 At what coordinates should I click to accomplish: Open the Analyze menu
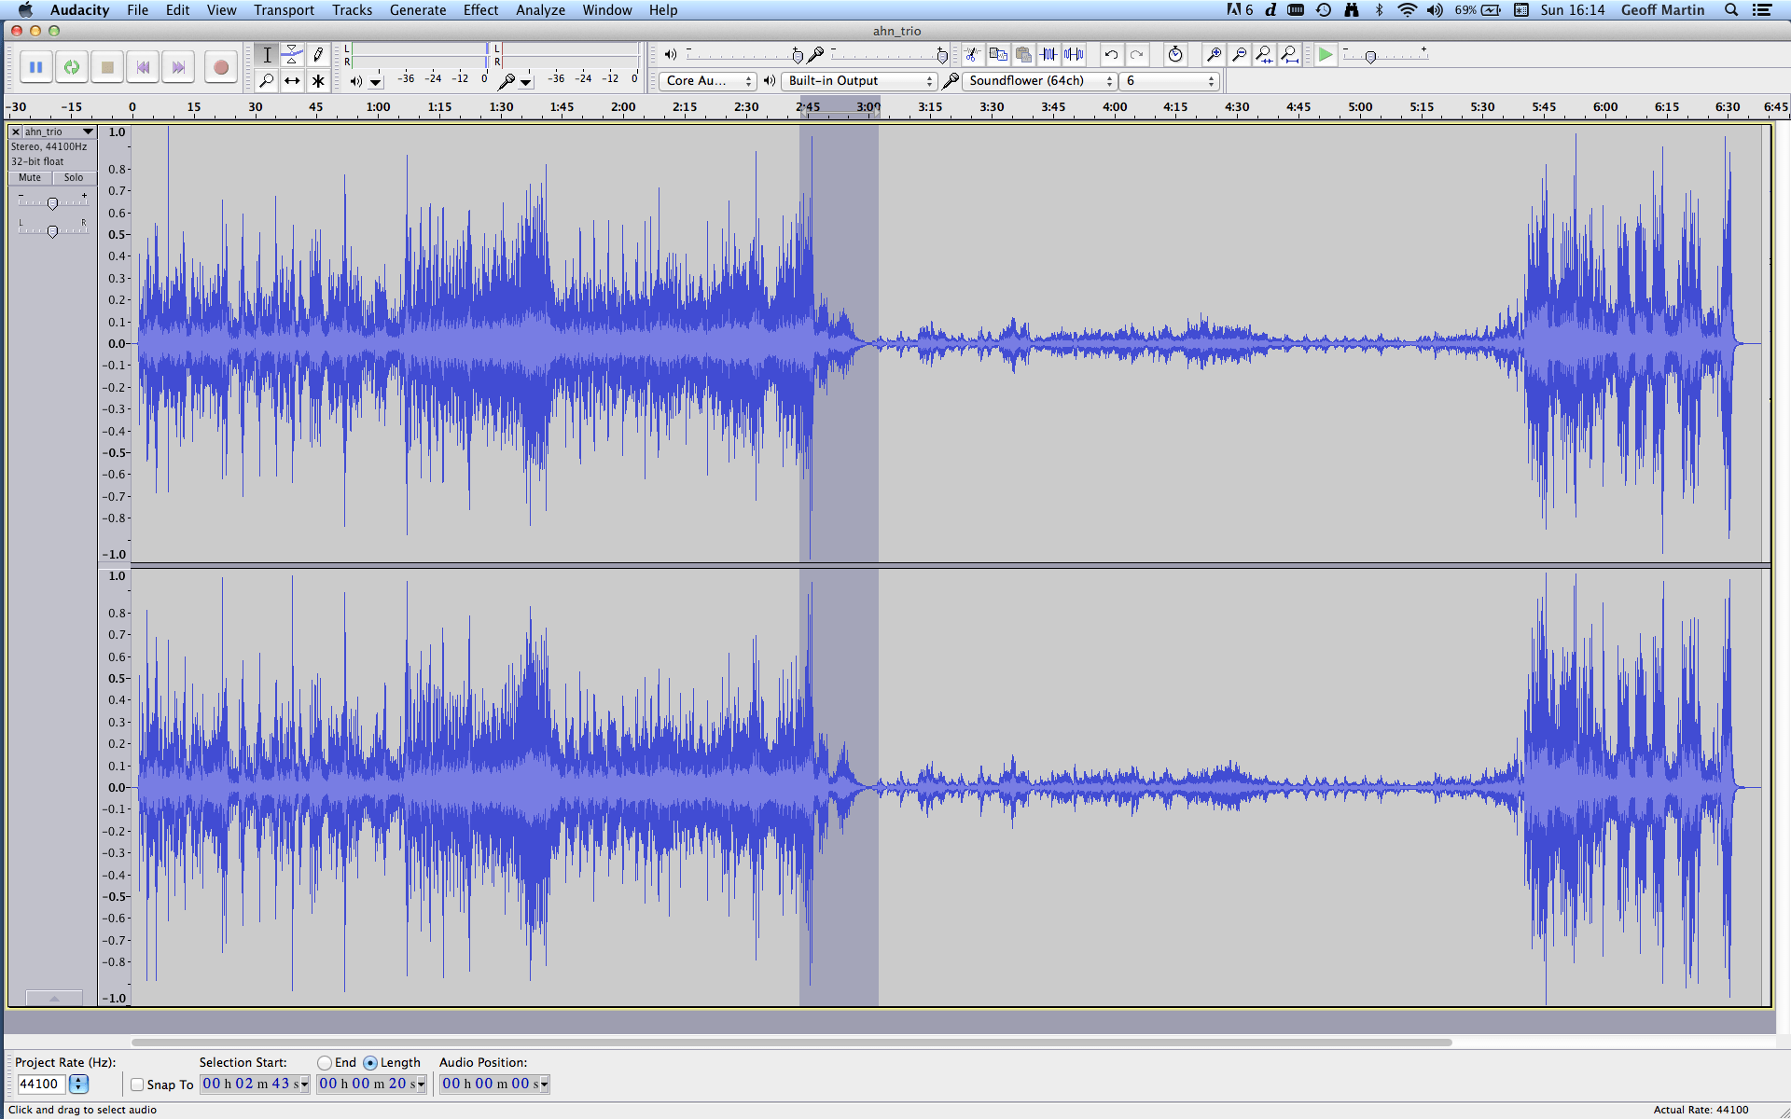coord(540,10)
